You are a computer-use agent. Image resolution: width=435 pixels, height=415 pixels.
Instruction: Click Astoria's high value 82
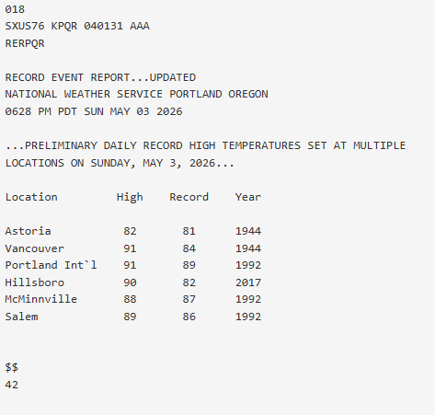tap(130, 231)
